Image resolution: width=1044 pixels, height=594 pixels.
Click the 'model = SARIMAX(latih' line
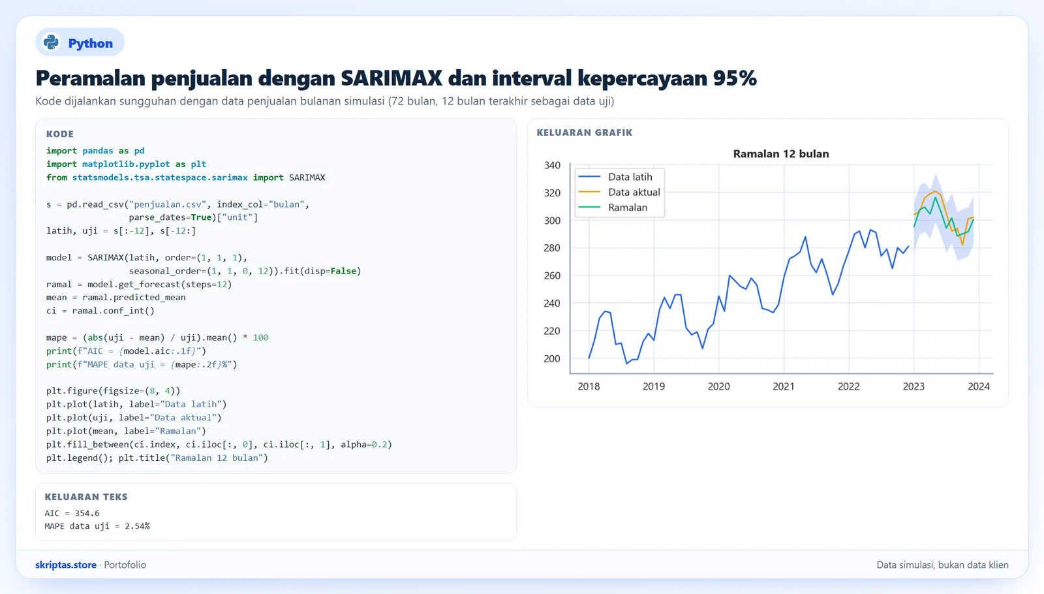point(147,257)
